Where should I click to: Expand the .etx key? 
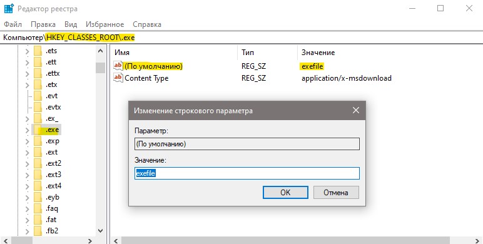click(x=27, y=85)
